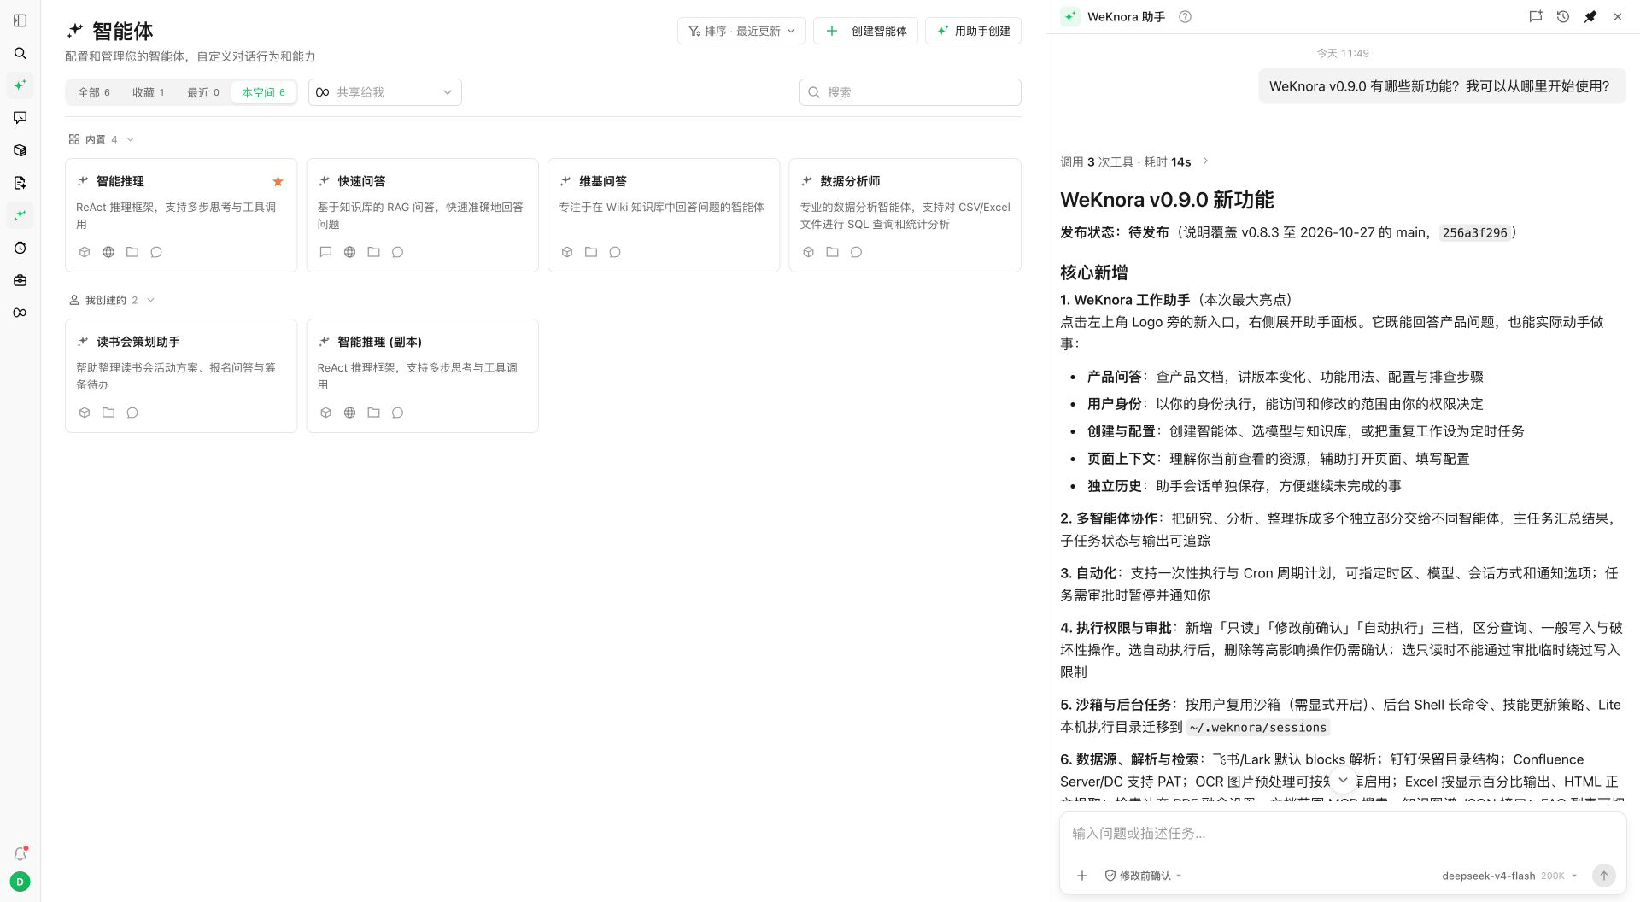Click the help icon beside WeKnora 助手

tap(1185, 16)
